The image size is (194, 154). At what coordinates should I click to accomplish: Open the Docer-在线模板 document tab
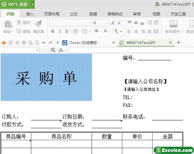pyautogui.click(x=83, y=43)
